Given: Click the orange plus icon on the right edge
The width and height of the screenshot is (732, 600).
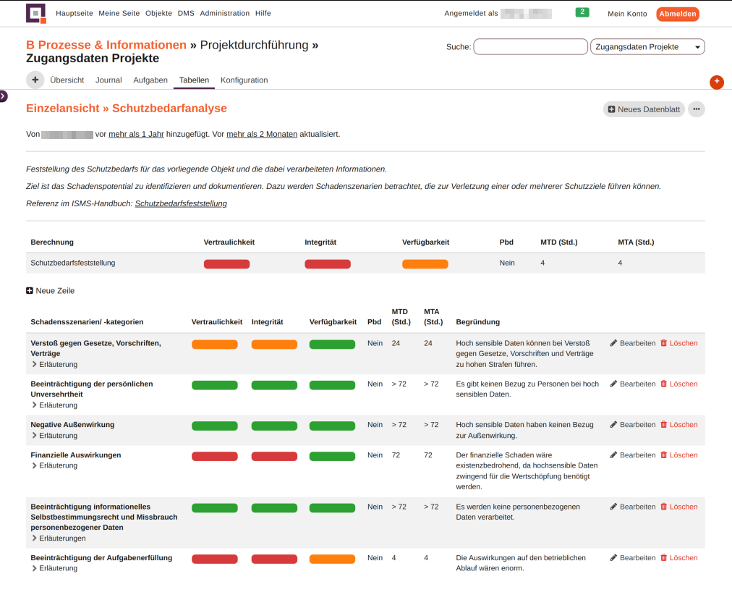Looking at the screenshot, I should click(x=716, y=83).
